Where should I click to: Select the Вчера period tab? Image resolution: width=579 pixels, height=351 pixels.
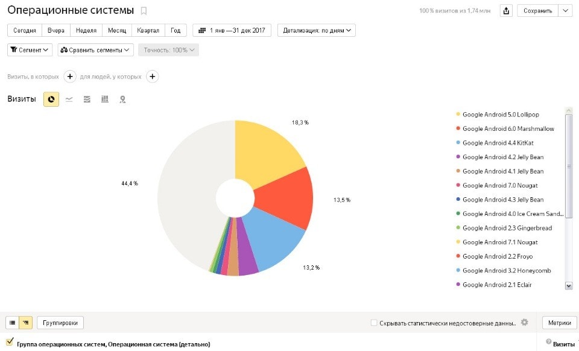click(x=55, y=30)
